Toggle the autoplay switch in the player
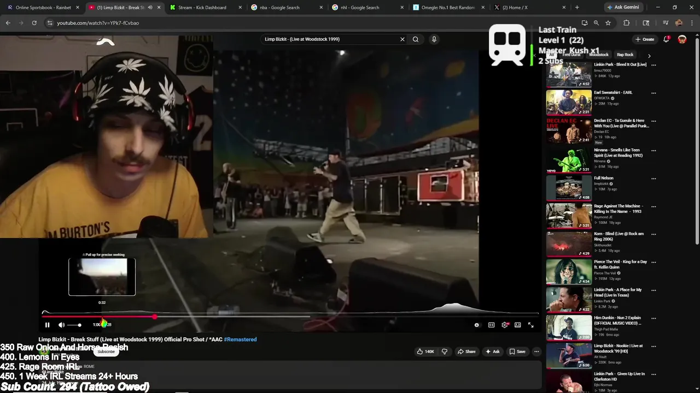 pos(476,325)
